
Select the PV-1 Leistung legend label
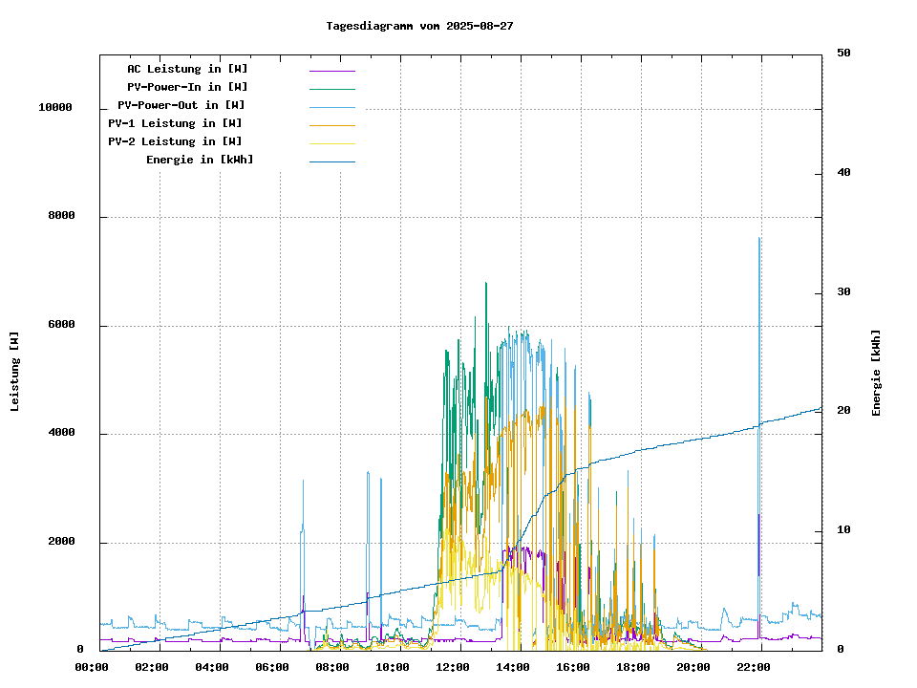coord(175,123)
